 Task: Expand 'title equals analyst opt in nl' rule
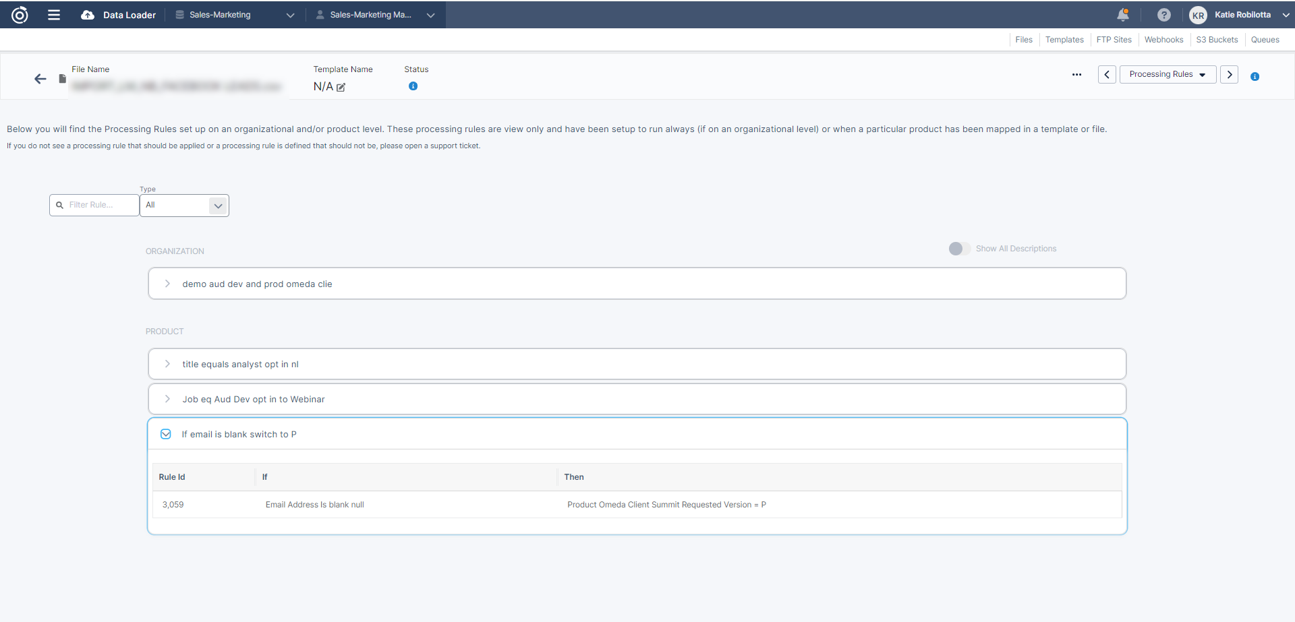coord(167,364)
